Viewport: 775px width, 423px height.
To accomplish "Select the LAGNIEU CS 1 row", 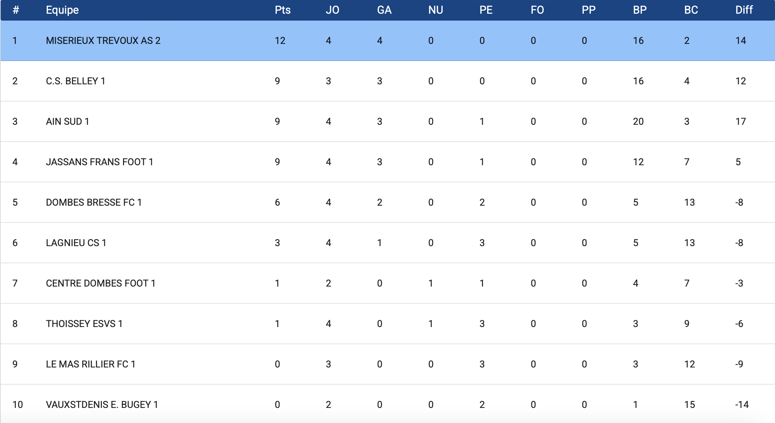I will (x=76, y=243).
